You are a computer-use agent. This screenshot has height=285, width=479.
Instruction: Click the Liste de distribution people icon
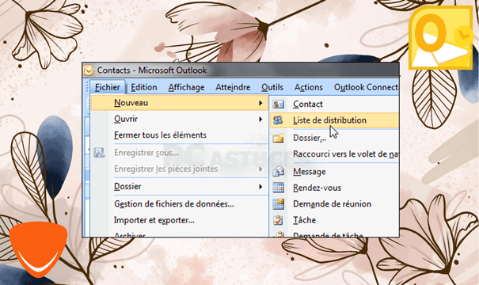[278, 120]
